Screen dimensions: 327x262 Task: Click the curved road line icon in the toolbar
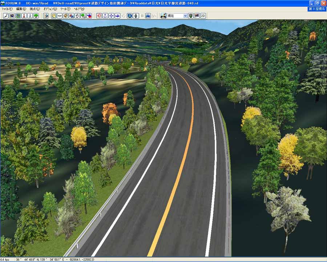[6, 16]
